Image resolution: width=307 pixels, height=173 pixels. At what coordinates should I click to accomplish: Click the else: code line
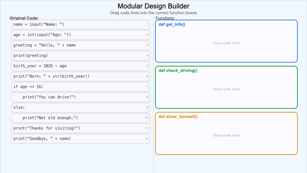pyautogui.click(x=81, y=108)
